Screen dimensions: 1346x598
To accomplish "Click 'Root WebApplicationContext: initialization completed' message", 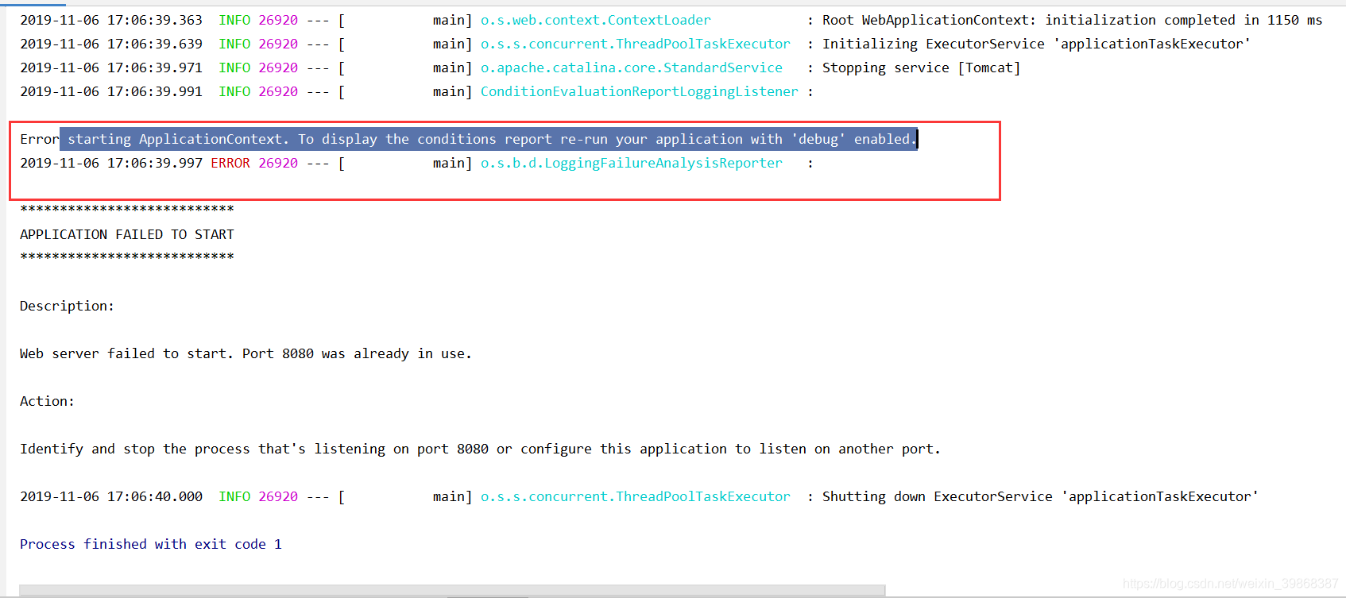I will point(1072,20).
